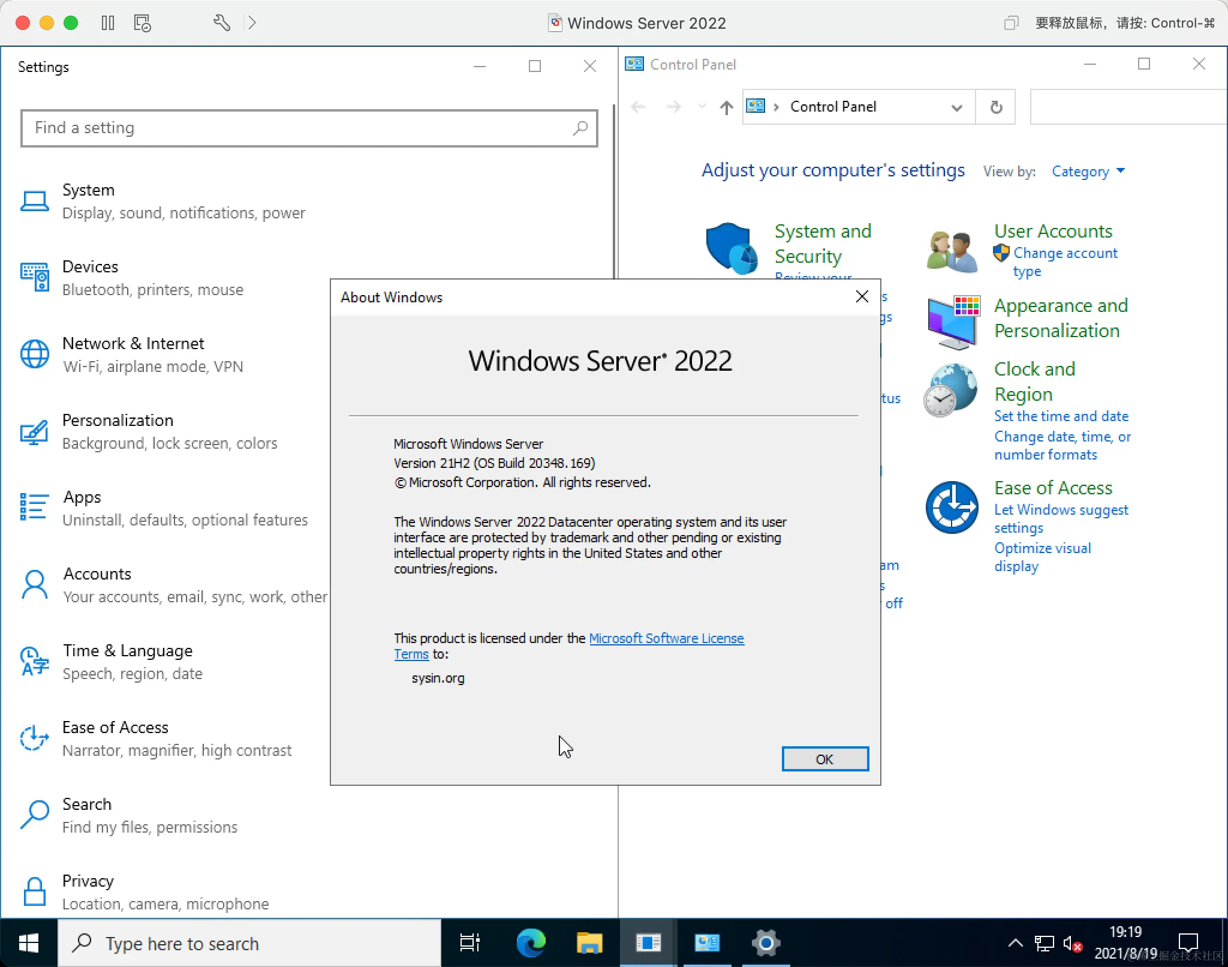Open Privacy settings

(88, 881)
